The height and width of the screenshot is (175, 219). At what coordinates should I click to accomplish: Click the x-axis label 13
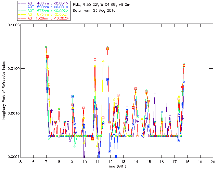click(x=123, y=162)
